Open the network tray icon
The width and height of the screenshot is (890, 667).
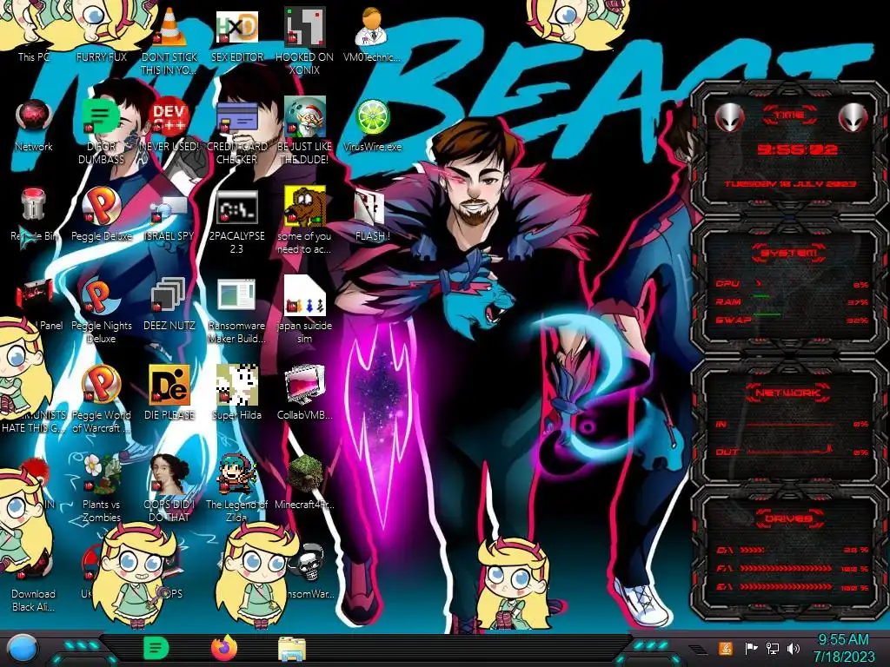(773, 648)
